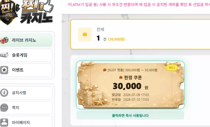210x127 pixels.
Task: Open the 쪽지 messages page
Action: [26, 108]
